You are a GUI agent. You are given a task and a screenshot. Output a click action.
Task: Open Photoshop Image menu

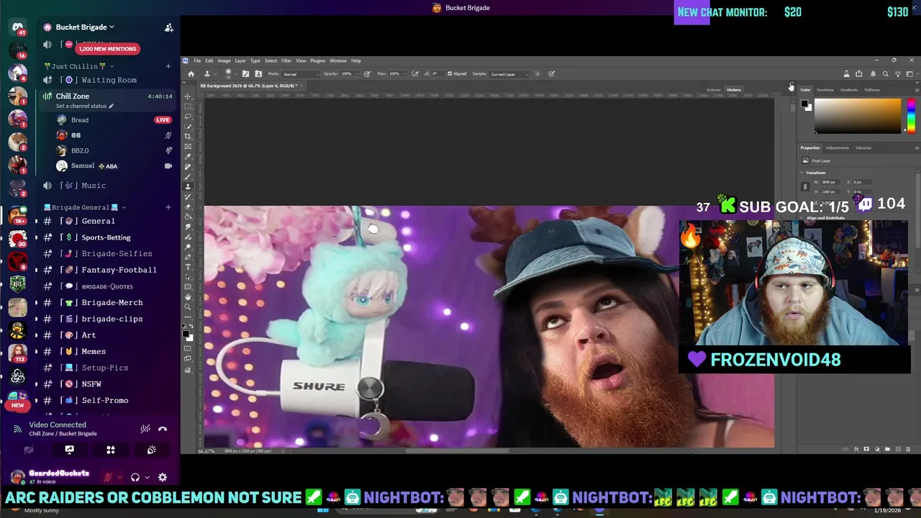coord(224,60)
